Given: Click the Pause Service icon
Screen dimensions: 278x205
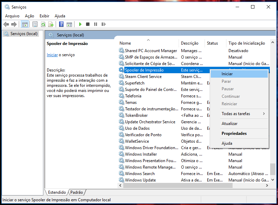Looking at the screenshot, I should tap(96, 24).
